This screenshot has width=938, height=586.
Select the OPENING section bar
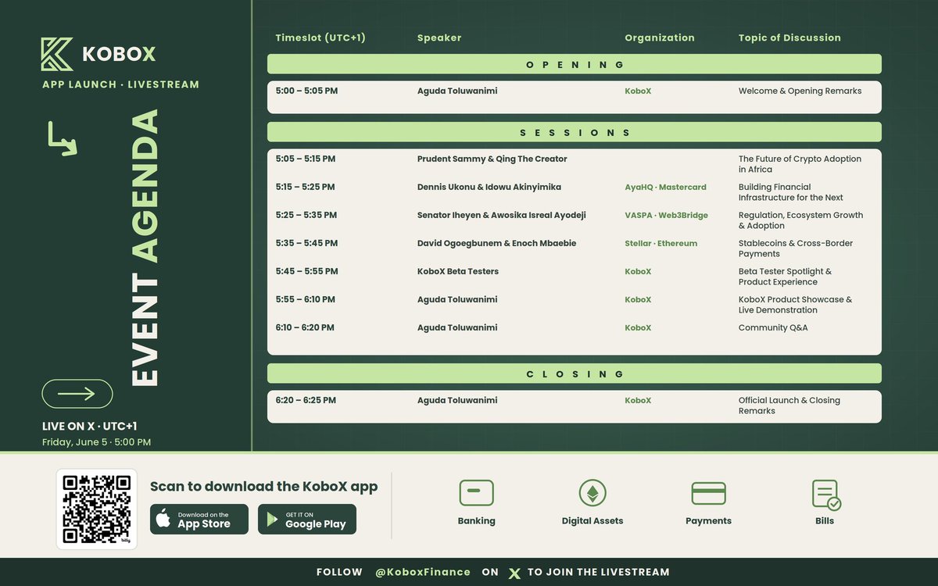[575, 64]
